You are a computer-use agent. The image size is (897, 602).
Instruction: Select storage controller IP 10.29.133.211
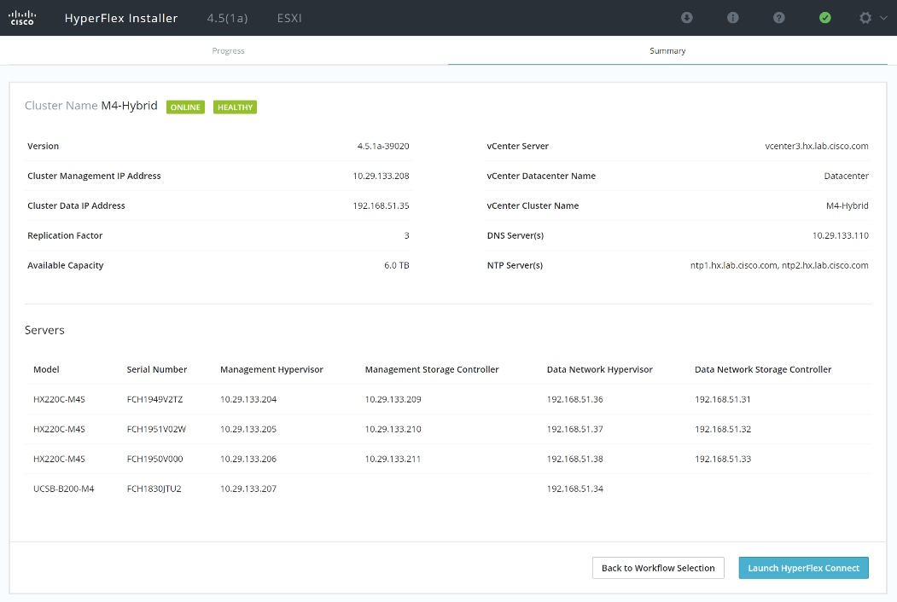tap(393, 459)
